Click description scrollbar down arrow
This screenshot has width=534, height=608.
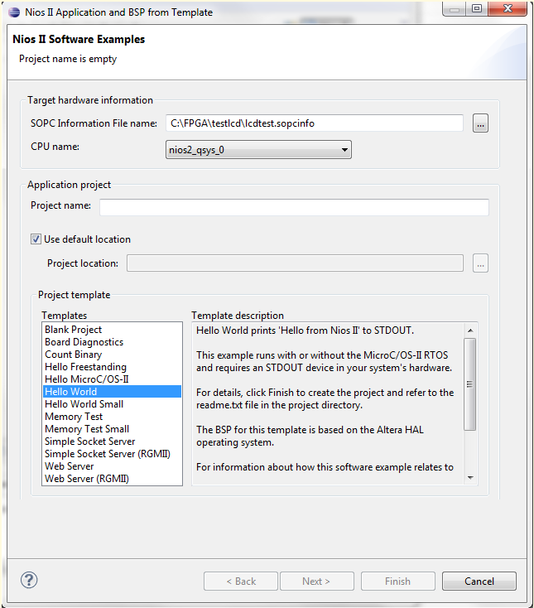click(x=470, y=478)
